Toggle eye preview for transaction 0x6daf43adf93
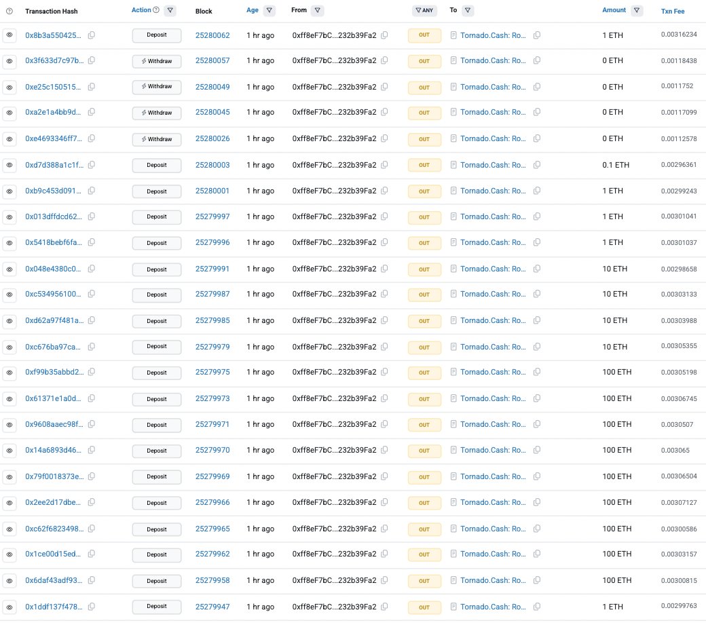 click(10, 581)
